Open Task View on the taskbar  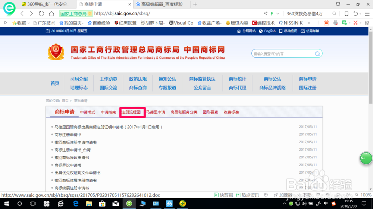coord(32,204)
